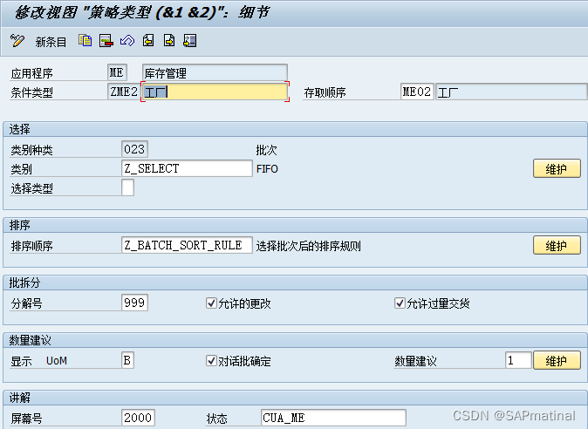Click the 选择批次后的排序规则 description text
The image size is (588, 429).
[x=308, y=246]
